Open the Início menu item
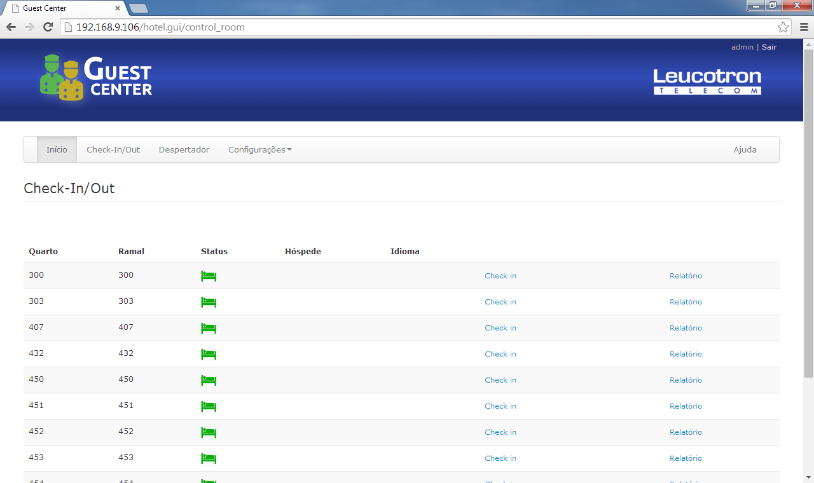 (57, 150)
